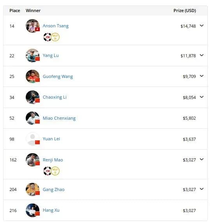The width and height of the screenshot is (212, 223).
Task: Click the Hong Kong flag on Anson Tsang's avatar
Action: tap(37, 29)
